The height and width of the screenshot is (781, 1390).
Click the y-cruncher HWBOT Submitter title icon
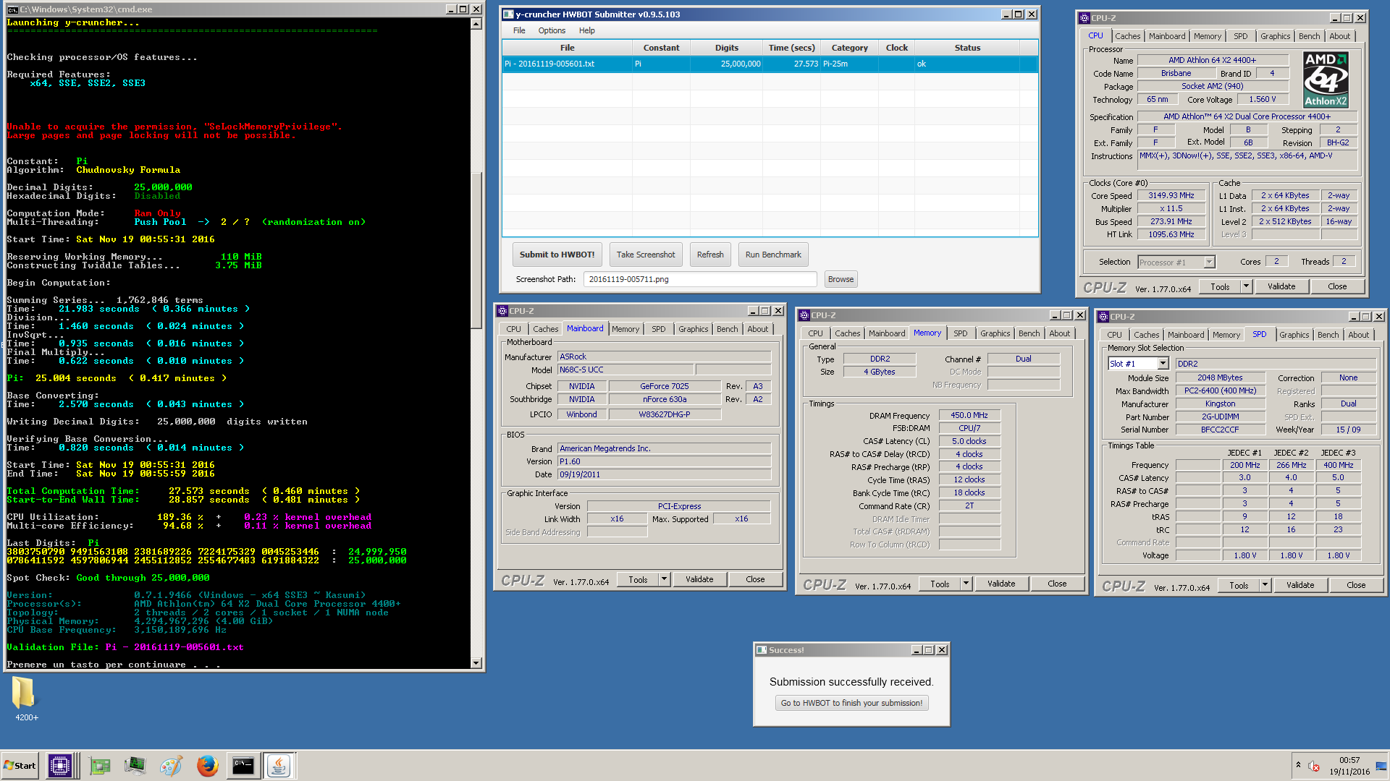click(x=508, y=14)
